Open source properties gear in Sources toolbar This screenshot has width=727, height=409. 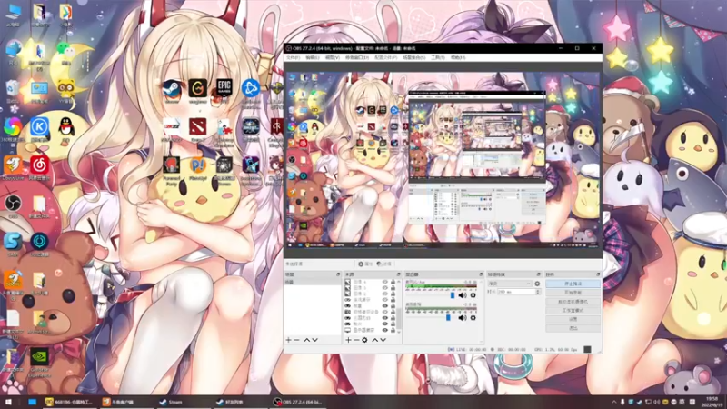pyautogui.click(x=365, y=340)
